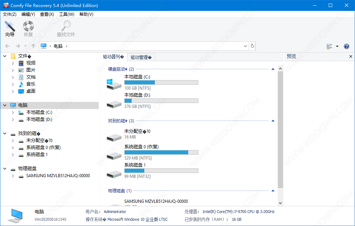Collapse the 找到的磁 tree node
The height and width of the screenshot is (226, 355).
[5, 133]
